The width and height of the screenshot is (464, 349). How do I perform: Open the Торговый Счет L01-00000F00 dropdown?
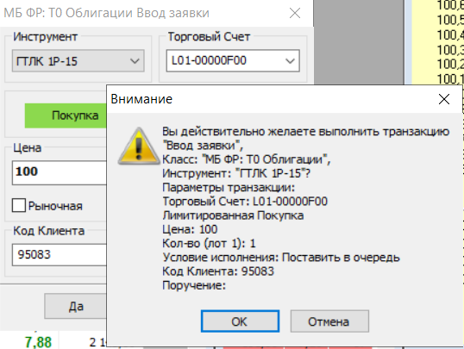click(233, 61)
